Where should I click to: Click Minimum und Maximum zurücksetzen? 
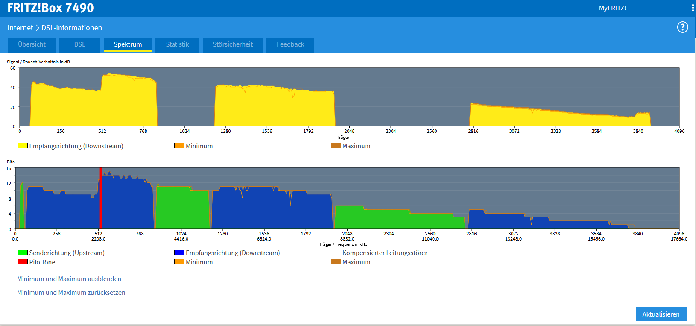click(x=71, y=293)
